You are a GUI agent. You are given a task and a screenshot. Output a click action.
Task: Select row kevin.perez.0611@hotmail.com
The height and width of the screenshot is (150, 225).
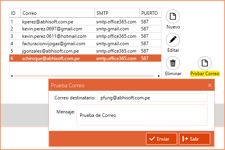(x=85, y=36)
